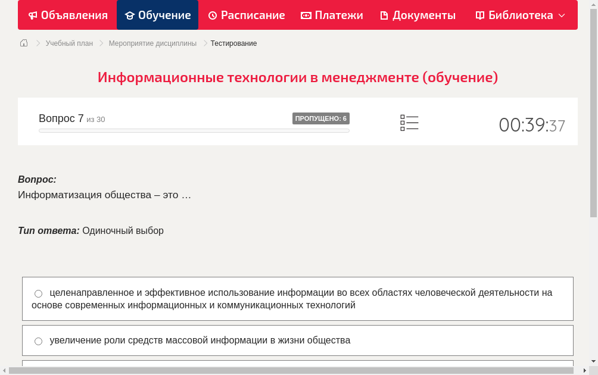Click the Мероприятие дисциплины breadcrumb

[x=152, y=43]
